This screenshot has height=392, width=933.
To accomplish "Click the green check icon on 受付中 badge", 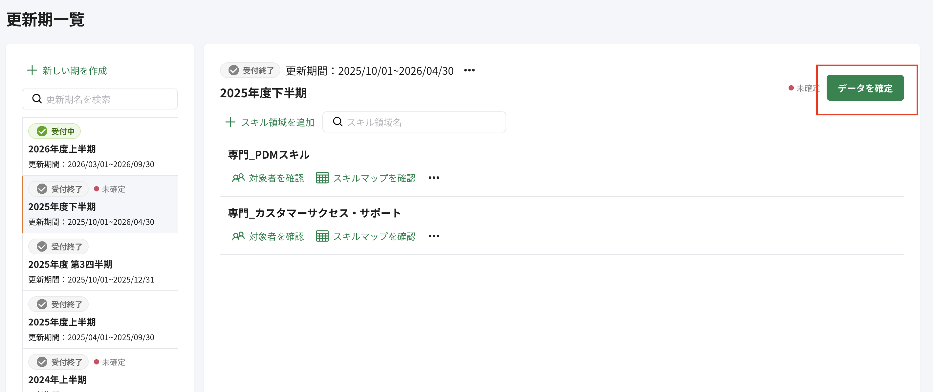I will click(x=42, y=131).
